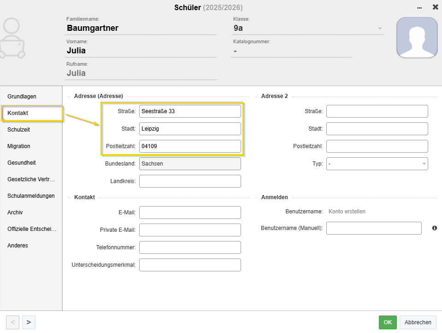442x333 pixels.
Task: Click into the E-Mail input field
Action: click(x=190, y=212)
